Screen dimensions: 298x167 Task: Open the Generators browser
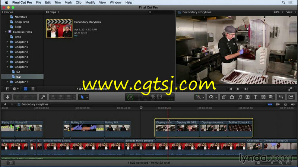(263, 97)
